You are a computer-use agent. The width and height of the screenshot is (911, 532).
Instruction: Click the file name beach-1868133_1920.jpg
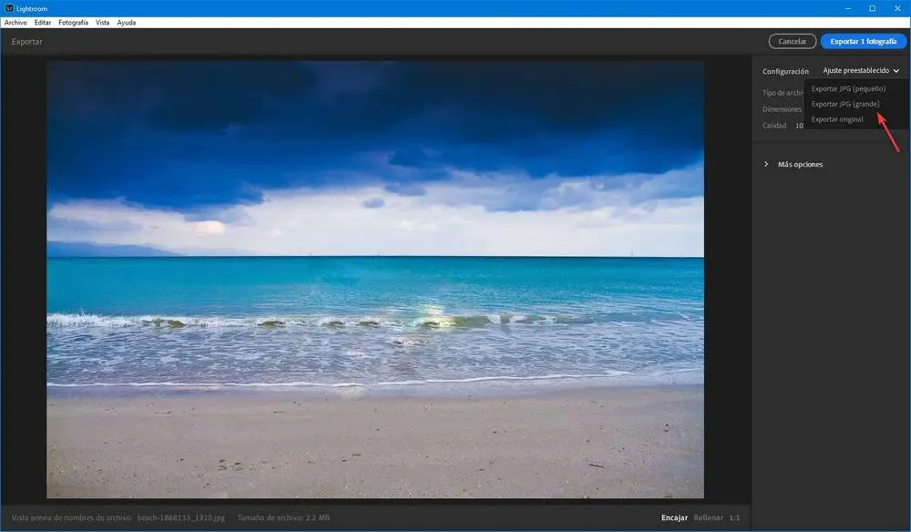pos(180,517)
